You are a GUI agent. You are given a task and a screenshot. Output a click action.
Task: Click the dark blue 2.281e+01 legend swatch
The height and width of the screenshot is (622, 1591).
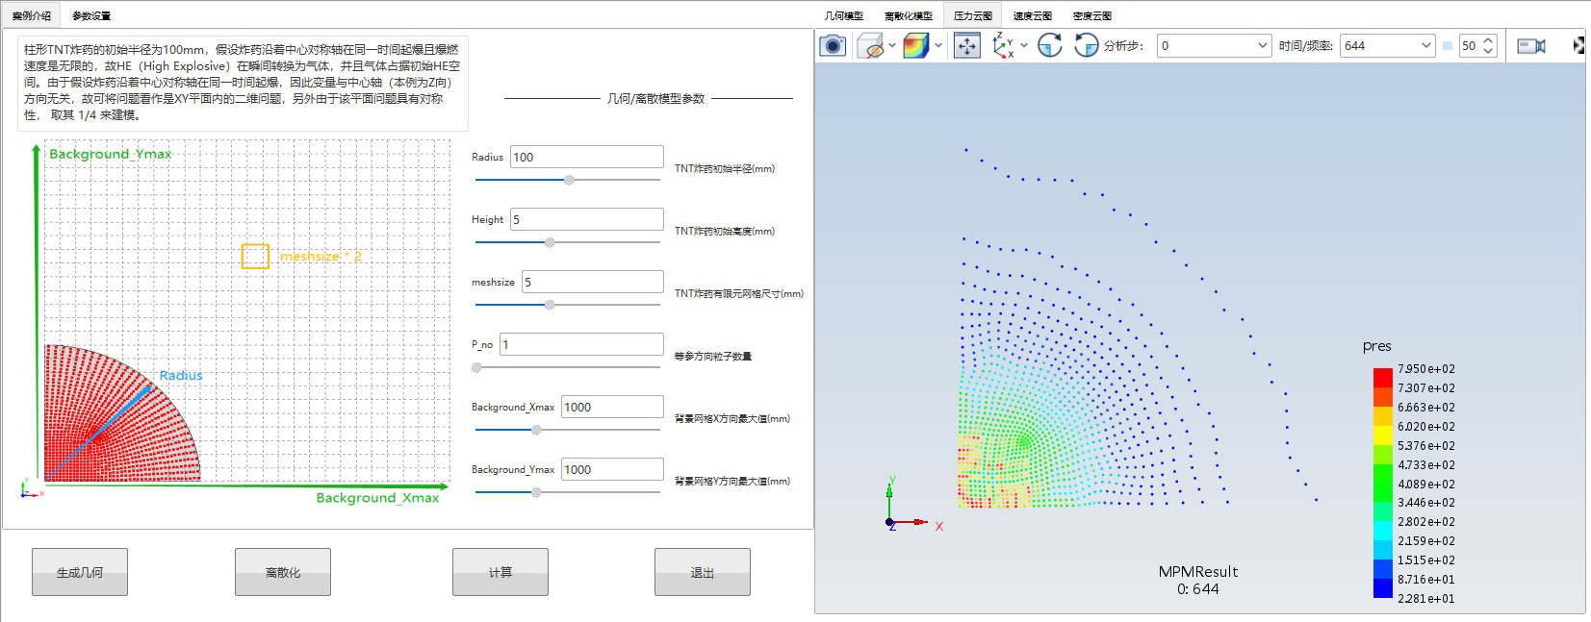[x=1383, y=587]
